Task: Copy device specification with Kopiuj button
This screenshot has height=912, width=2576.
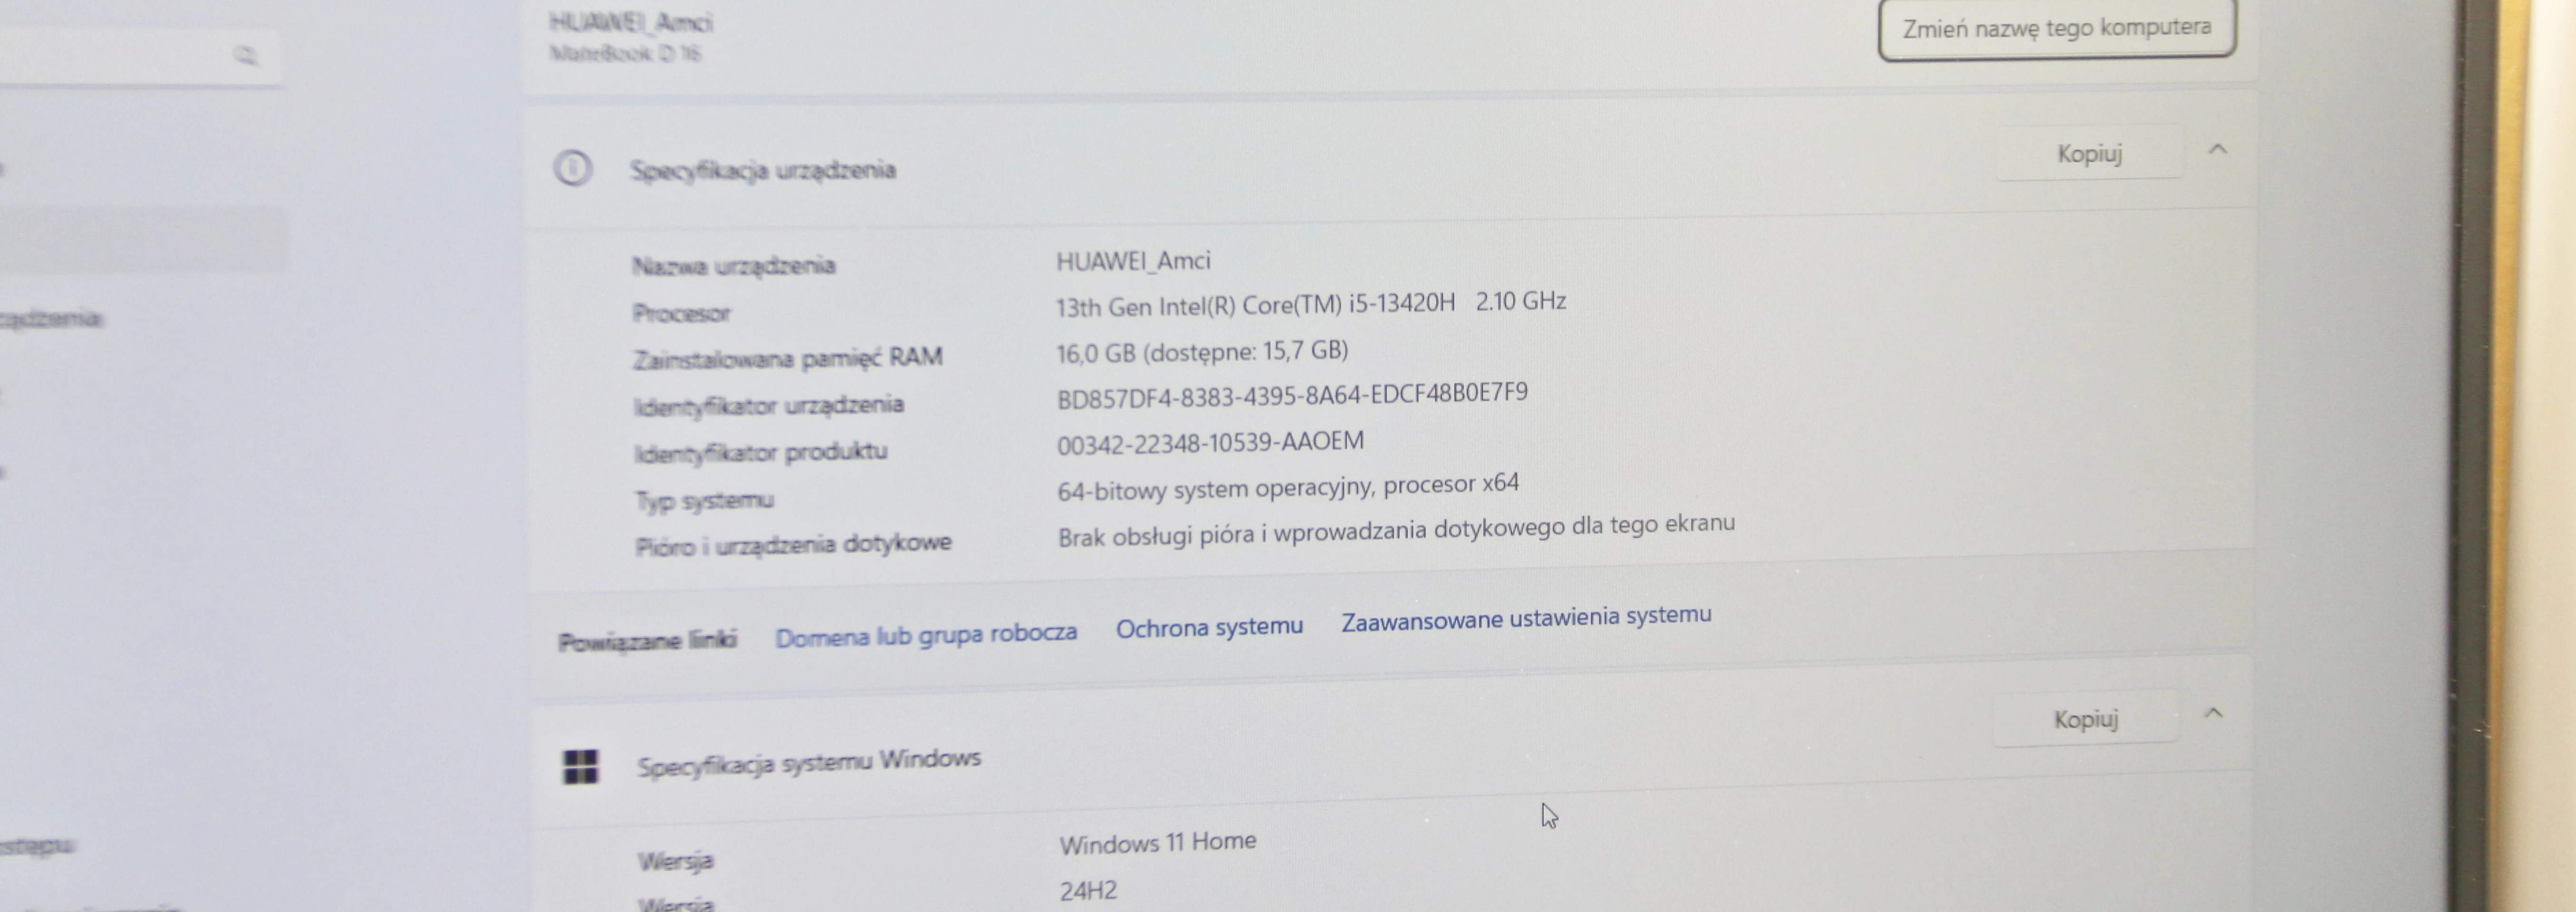Action: pos(2089,154)
